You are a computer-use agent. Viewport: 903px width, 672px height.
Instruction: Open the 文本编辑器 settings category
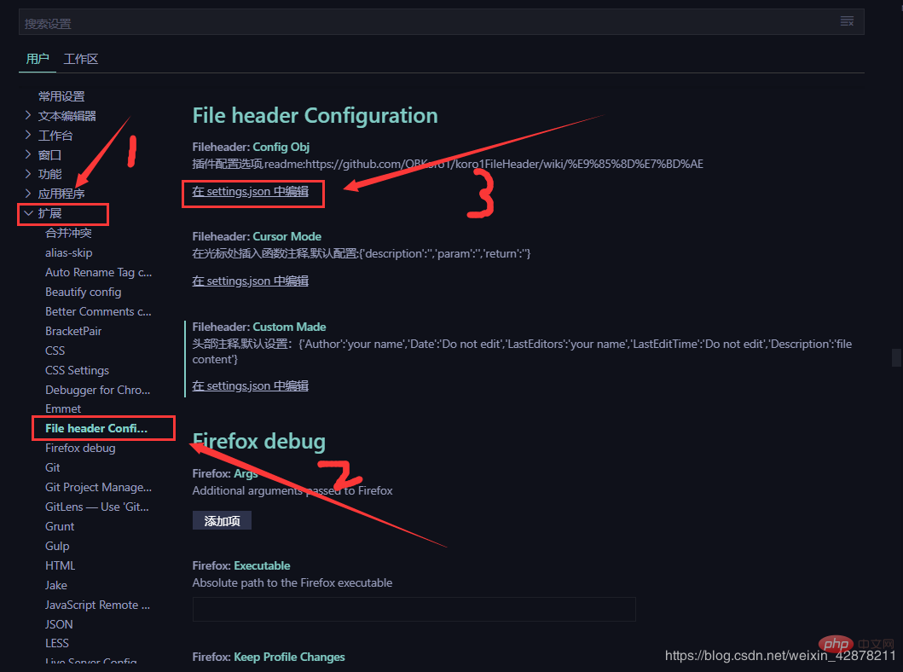point(67,116)
